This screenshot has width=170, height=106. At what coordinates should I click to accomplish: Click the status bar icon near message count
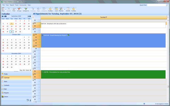pyautogui.click(x=144, y=104)
